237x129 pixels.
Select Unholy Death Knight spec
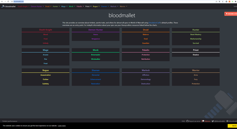pos(46,43)
